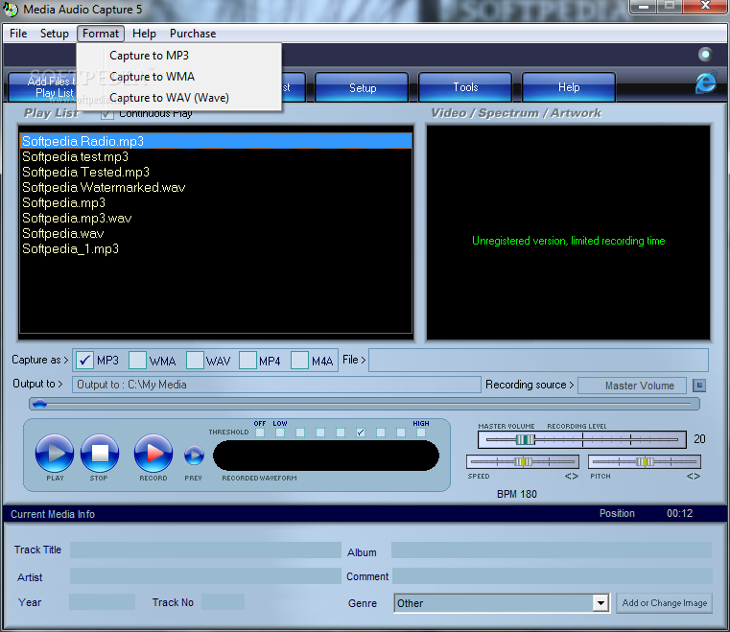Viewport: 730px width, 632px height.
Task: Click the blue Help toolbar button
Action: [x=569, y=87]
